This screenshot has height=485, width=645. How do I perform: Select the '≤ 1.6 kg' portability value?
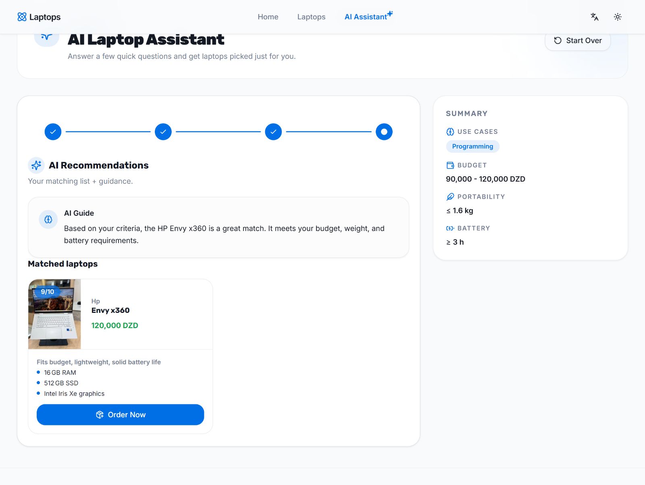(x=460, y=210)
